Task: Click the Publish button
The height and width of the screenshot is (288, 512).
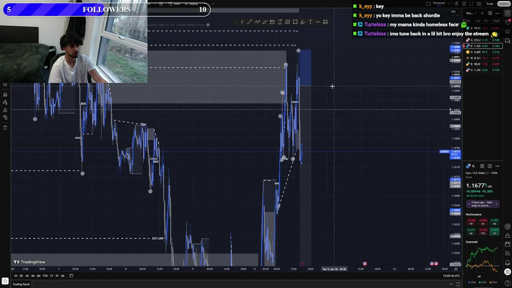Action: [x=504, y=4]
